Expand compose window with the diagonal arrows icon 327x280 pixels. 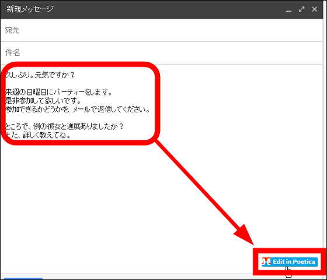click(x=301, y=9)
